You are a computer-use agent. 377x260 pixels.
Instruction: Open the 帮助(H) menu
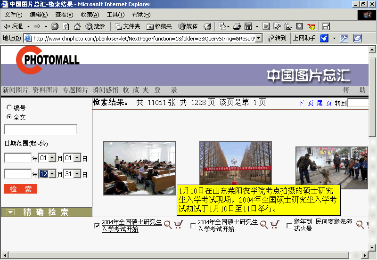click(x=141, y=15)
